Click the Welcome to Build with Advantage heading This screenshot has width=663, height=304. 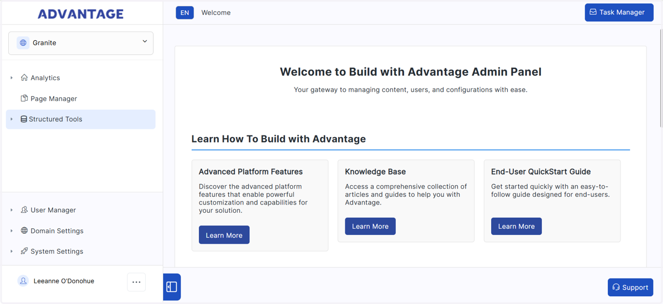[x=411, y=72]
